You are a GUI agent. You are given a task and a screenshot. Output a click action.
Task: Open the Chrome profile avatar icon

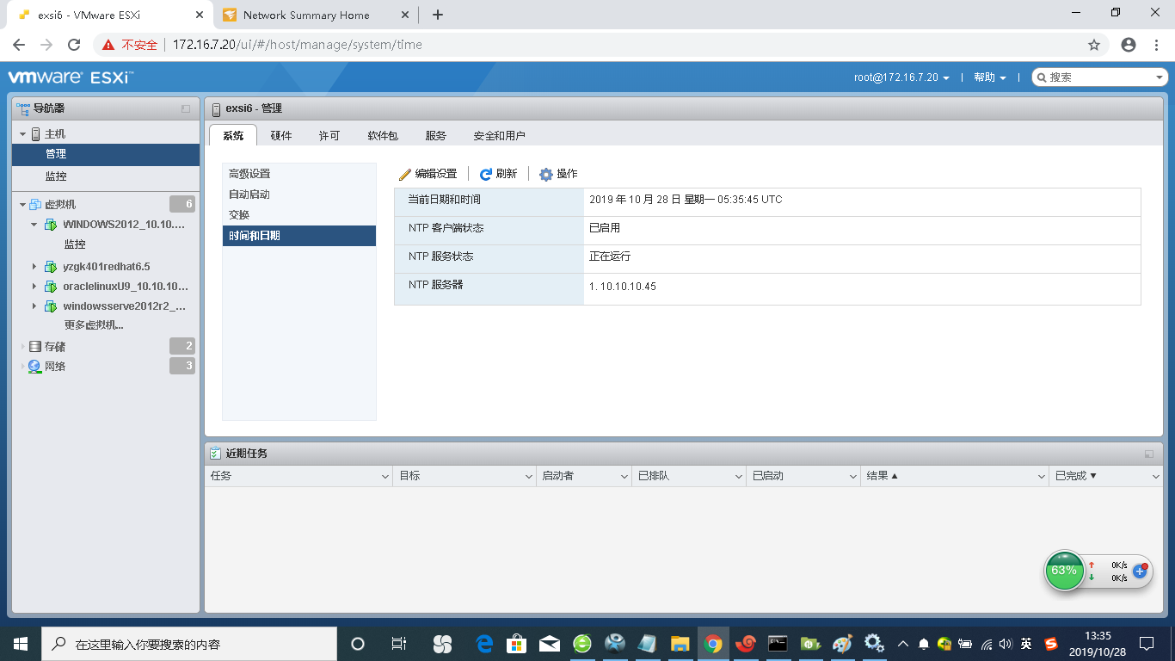point(1129,45)
